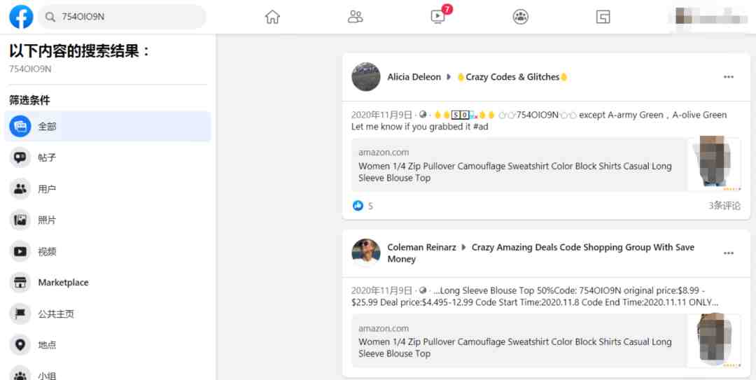Click the search box containing 754OIO9N
Screen dimensions: 756x380
[x=122, y=17]
